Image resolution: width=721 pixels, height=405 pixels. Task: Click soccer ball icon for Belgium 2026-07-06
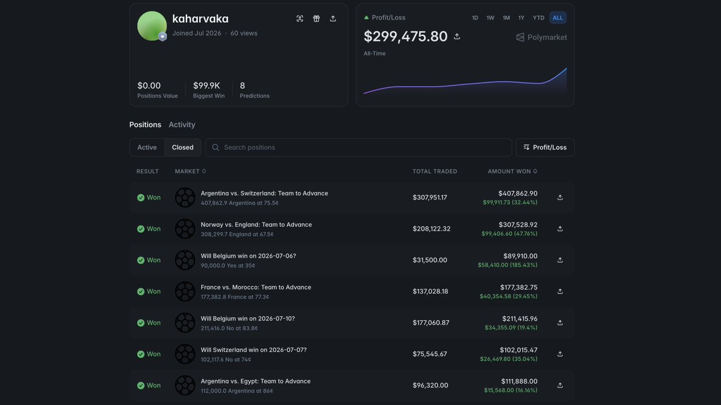click(x=185, y=260)
